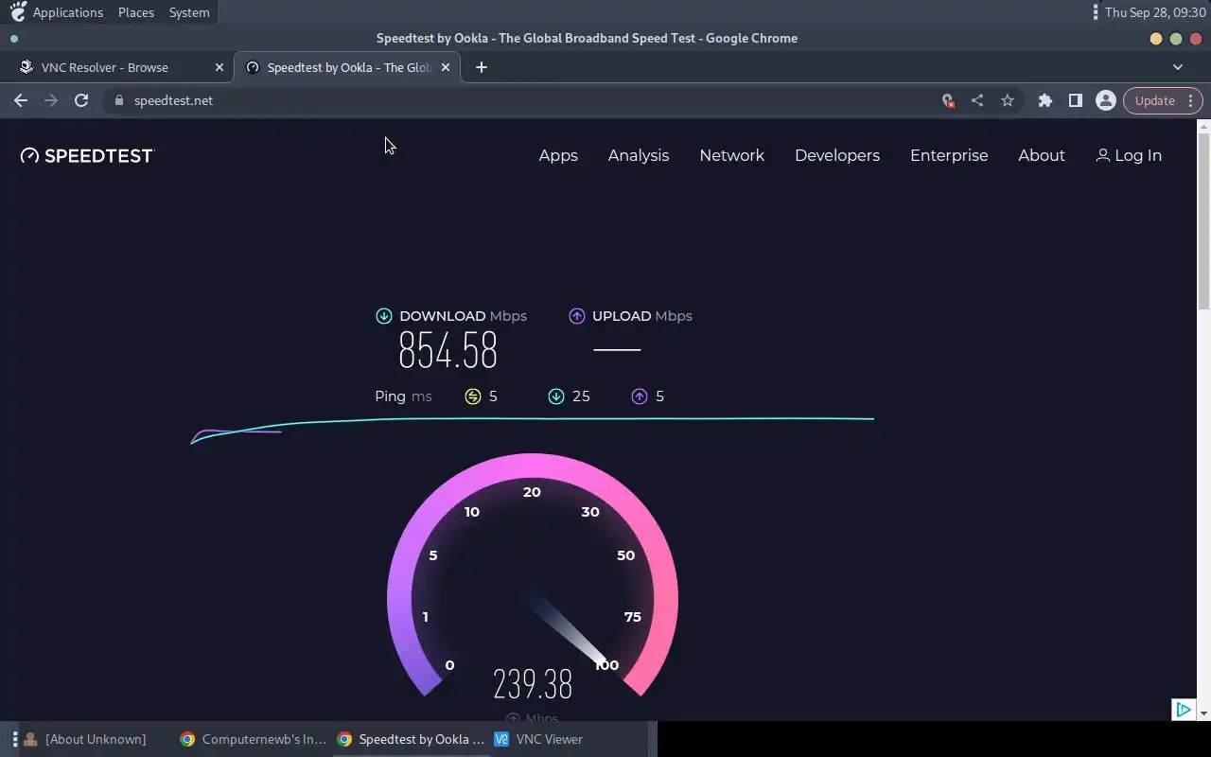Image resolution: width=1211 pixels, height=757 pixels.
Task: Open the System menu
Action: [189, 12]
